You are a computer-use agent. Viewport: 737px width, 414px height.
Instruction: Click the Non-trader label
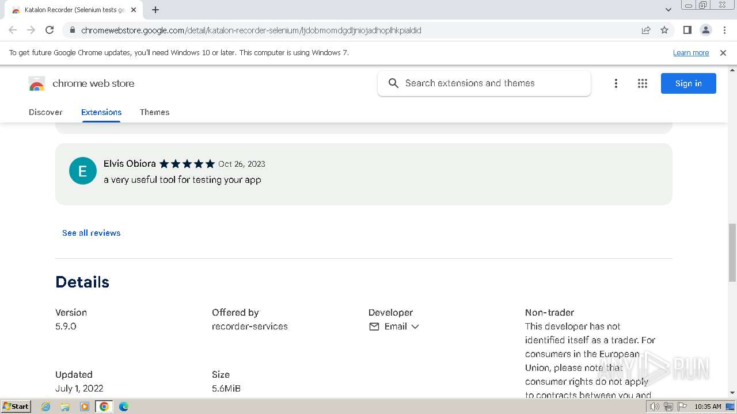tap(549, 313)
